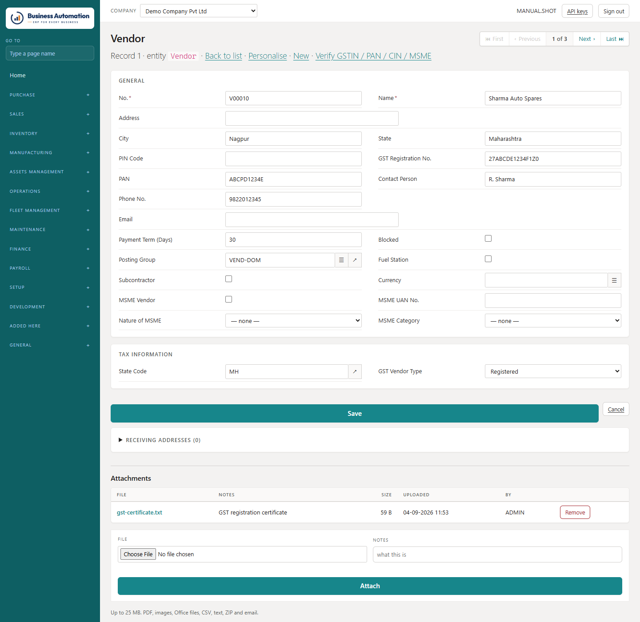Remove the gst-certificate.txt attachment
This screenshot has width=640, height=622.
(x=575, y=512)
